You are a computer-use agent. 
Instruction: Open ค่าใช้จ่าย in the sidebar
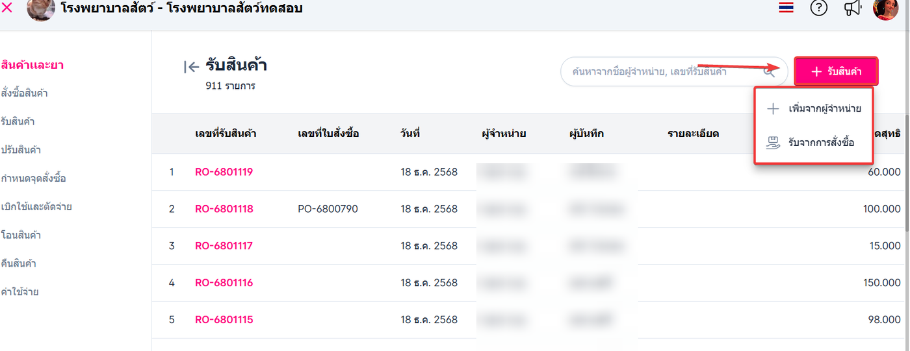coord(20,292)
